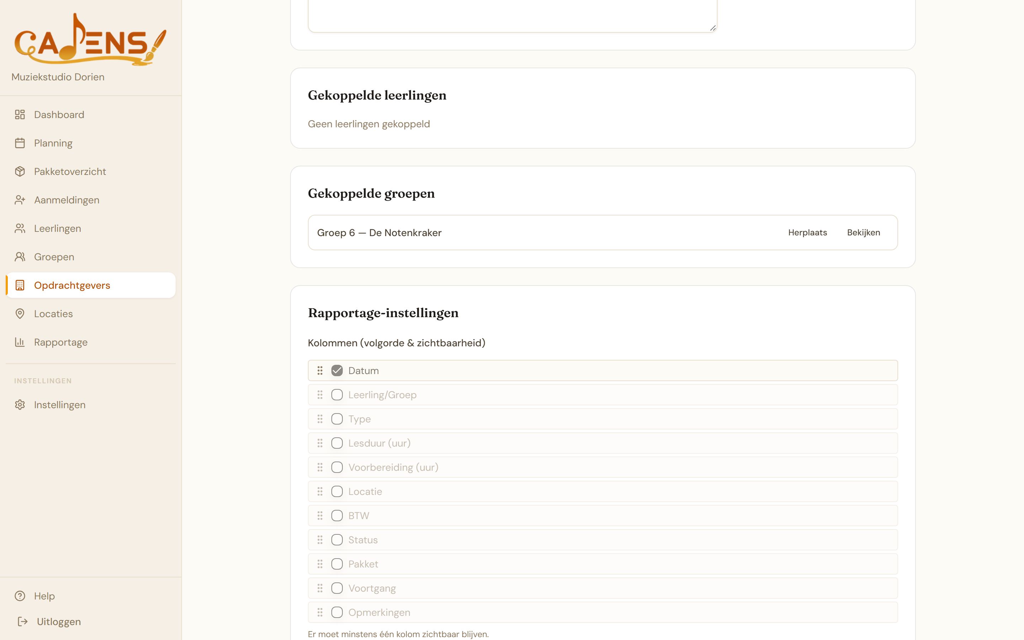
Task: Click the Planning calendar icon
Action: 20,143
